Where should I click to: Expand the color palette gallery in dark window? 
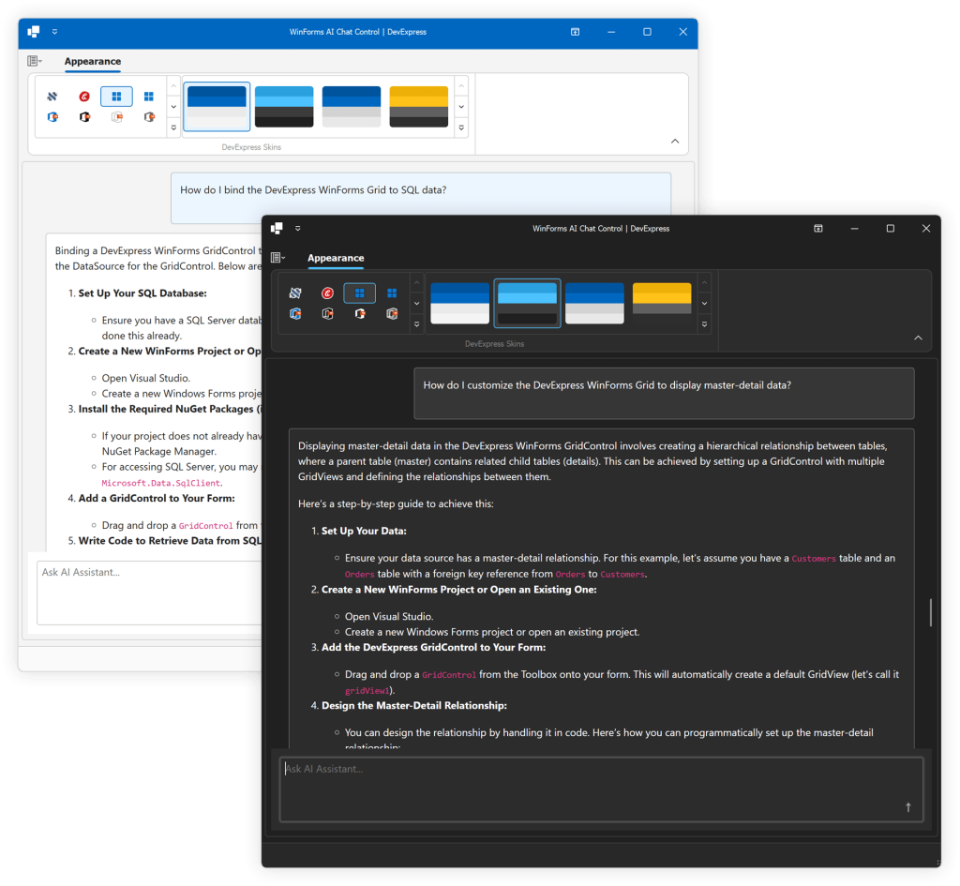pos(704,324)
